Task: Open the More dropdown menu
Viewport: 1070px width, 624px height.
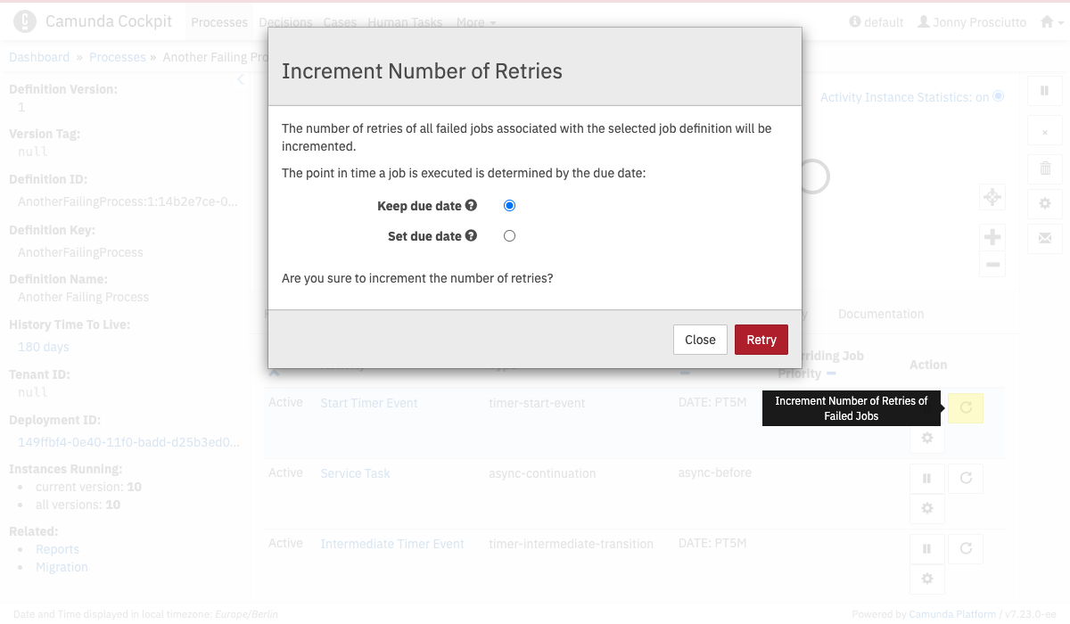Action: (x=476, y=22)
